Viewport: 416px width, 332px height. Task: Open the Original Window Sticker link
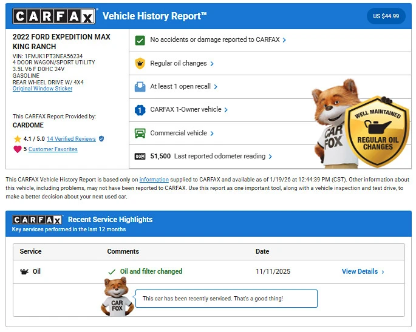pyautogui.click(x=43, y=89)
